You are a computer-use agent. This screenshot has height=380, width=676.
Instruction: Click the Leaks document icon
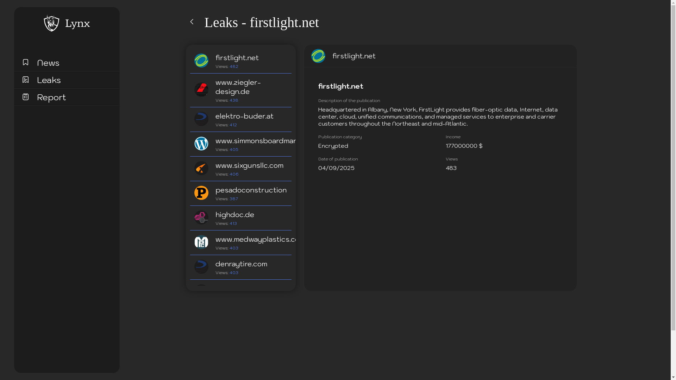pyautogui.click(x=25, y=80)
